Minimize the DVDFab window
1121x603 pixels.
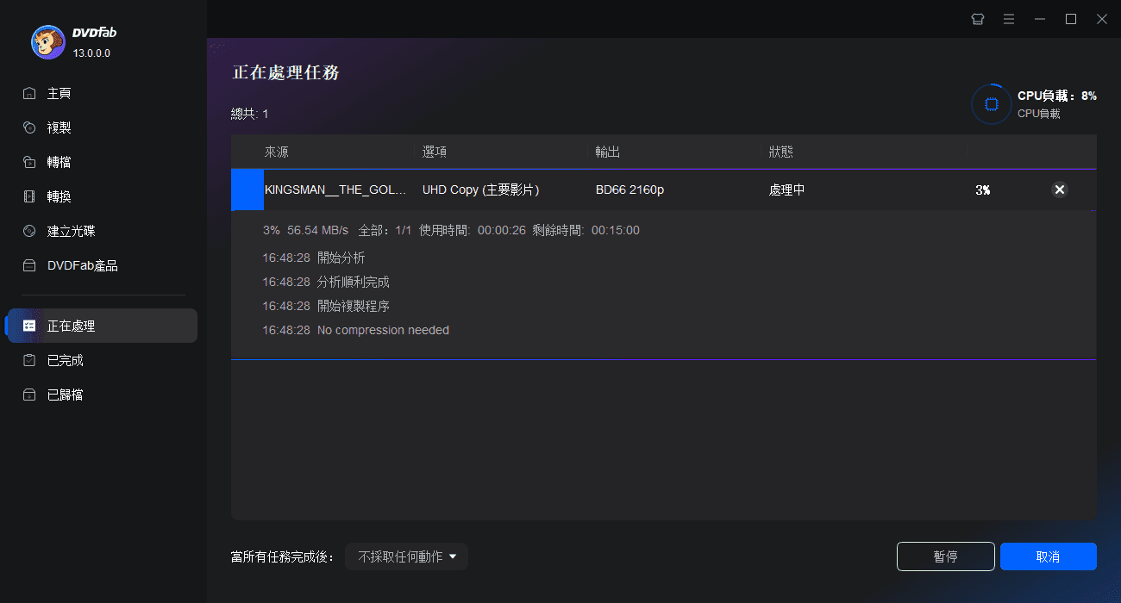click(1039, 19)
